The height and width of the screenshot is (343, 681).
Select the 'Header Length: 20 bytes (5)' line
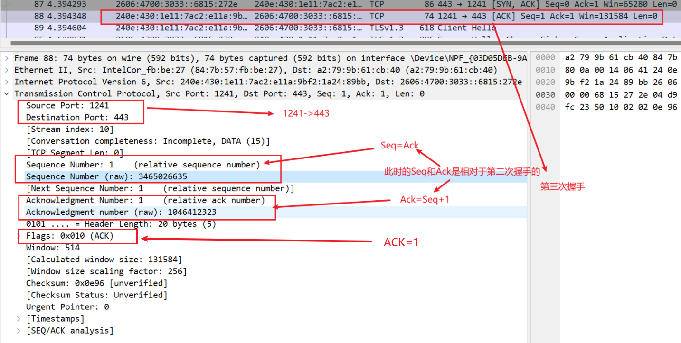point(121,224)
